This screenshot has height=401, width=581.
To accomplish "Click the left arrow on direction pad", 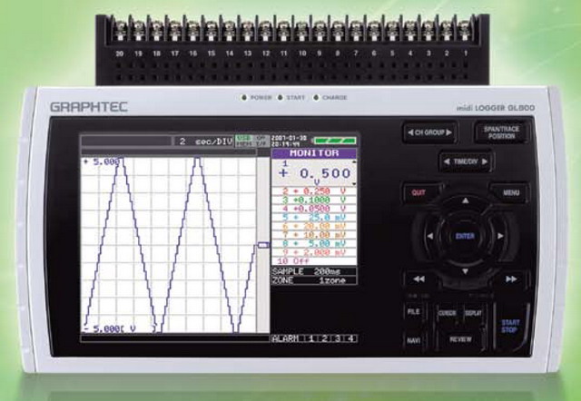I will click(430, 236).
